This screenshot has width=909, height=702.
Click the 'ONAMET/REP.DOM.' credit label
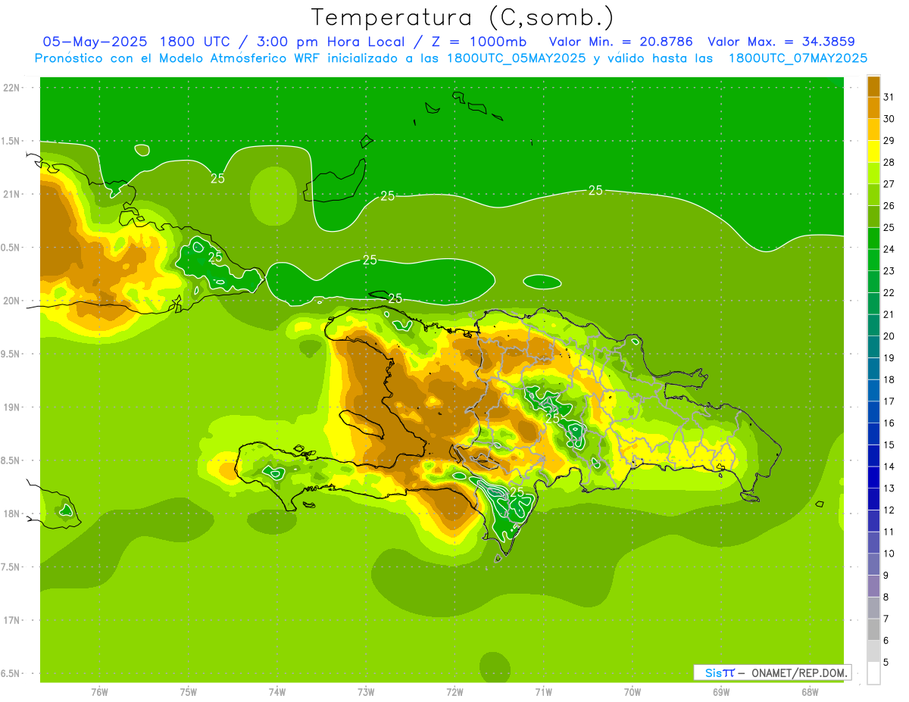pos(799,672)
